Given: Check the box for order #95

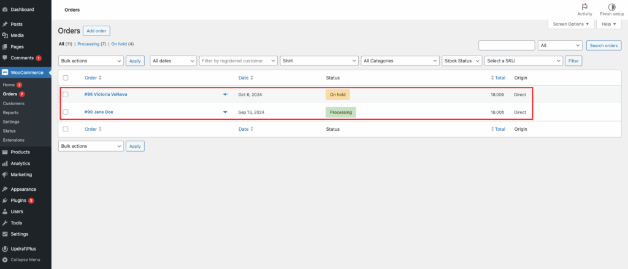Looking at the screenshot, I should point(66,94).
